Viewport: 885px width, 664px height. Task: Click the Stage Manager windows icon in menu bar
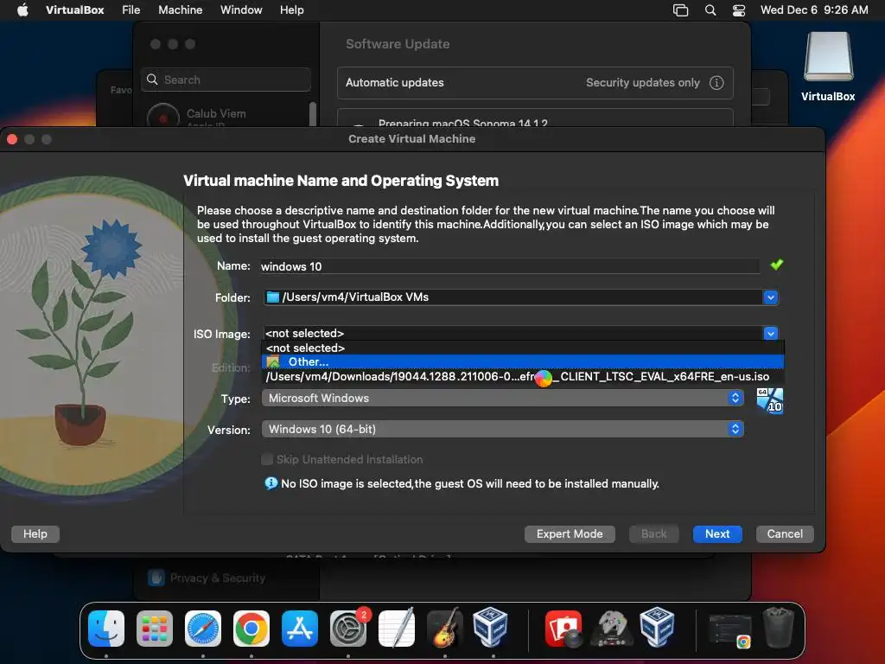(x=681, y=10)
